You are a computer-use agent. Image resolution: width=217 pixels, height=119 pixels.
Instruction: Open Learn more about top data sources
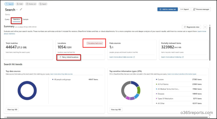point(61,74)
